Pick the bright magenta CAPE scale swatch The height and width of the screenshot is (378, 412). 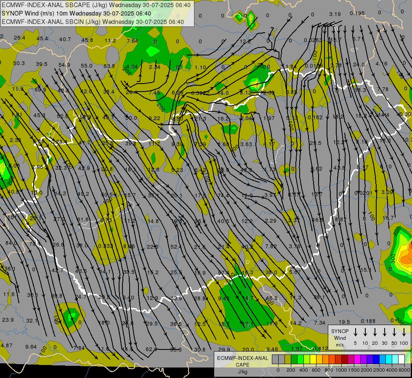tap(357, 359)
